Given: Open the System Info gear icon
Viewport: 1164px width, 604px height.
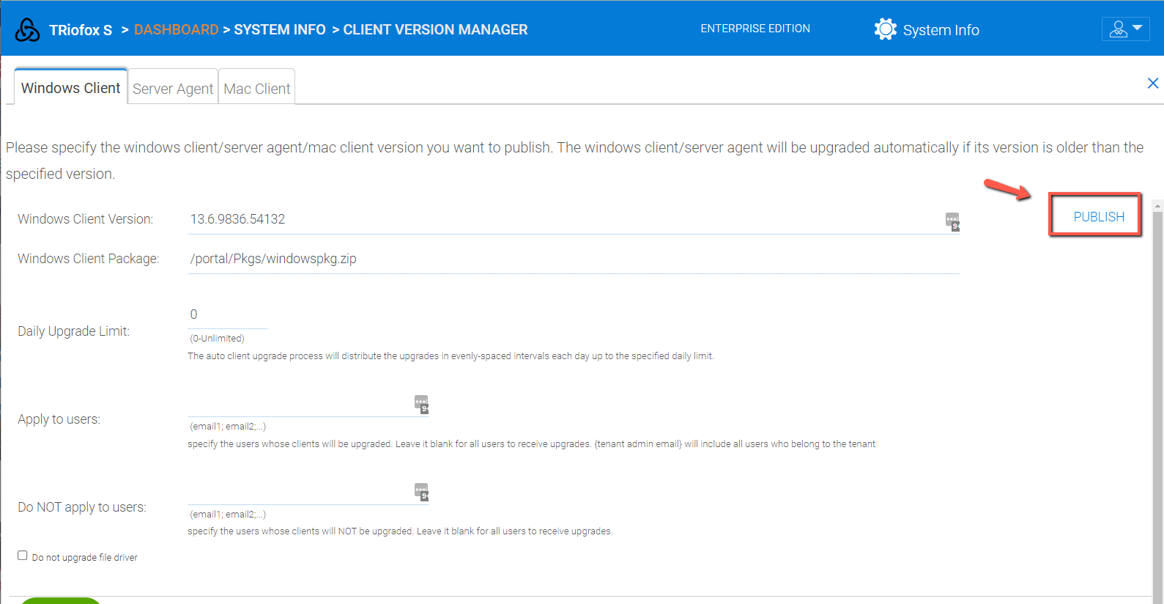Looking at the screenshot, I should (885, 29).
